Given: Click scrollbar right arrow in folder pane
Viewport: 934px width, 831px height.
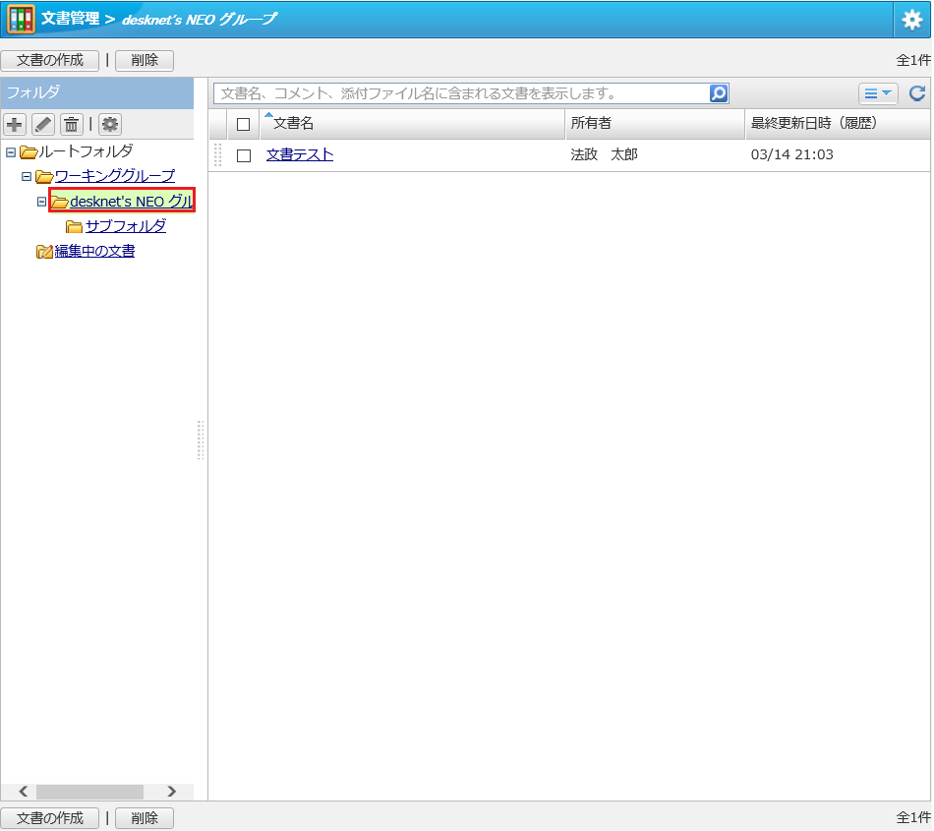Looking at the screenshot, I should pos(171,791).
